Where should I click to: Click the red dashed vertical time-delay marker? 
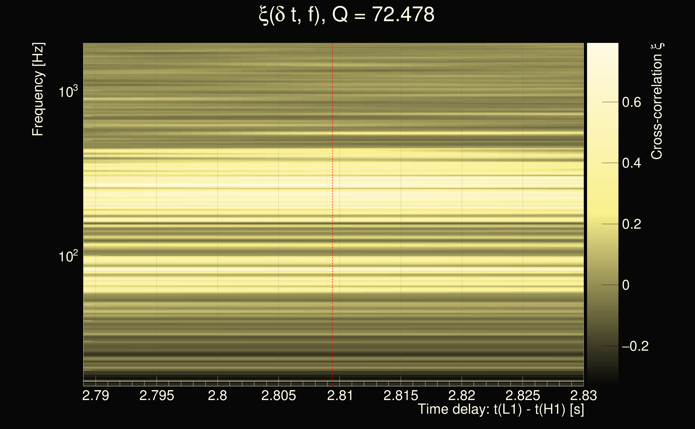point(332,213)
